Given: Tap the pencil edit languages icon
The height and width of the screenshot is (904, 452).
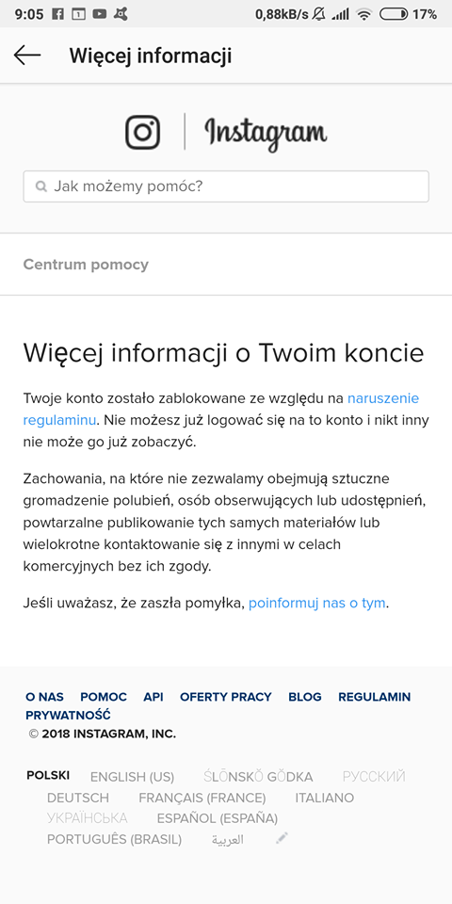Looking at the screenshot, I should coord(282,838).
